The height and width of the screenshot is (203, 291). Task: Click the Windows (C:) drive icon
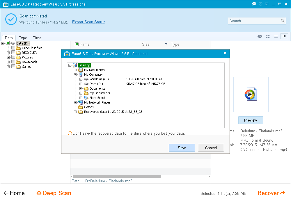click(86, 79)
